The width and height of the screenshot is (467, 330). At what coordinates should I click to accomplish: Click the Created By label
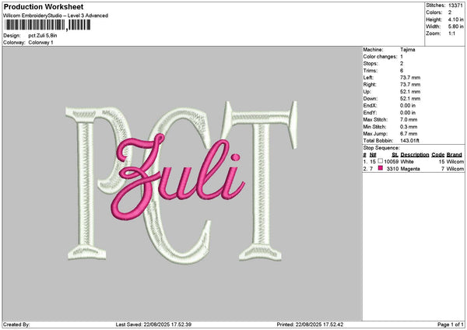click(16, 325)
